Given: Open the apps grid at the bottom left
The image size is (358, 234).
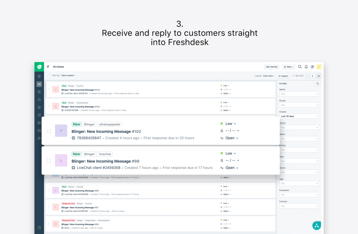Looking at the screenshot, I should (x=39, y=228).
